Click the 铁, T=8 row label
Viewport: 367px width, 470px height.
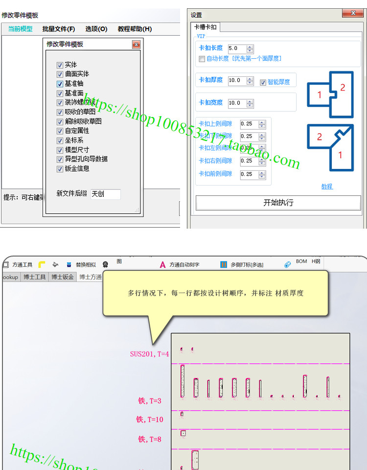tap(150, 439)
